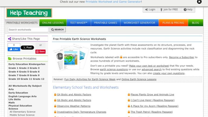Open The Trash Patrol reading passage

pyautogui.click(x=152, y=112)
